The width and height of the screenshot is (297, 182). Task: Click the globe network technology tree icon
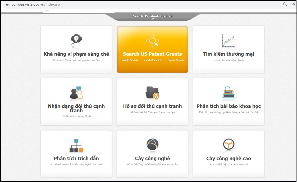coord(153,146)
